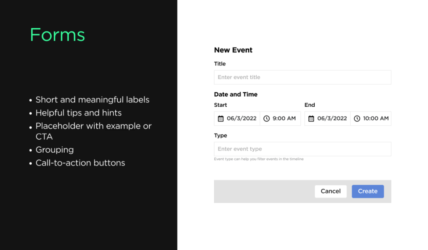This screenshot has height=250, width=428.
Task: Click the clock icon beside 9:00 AM
Action: [x=267, y=119]
